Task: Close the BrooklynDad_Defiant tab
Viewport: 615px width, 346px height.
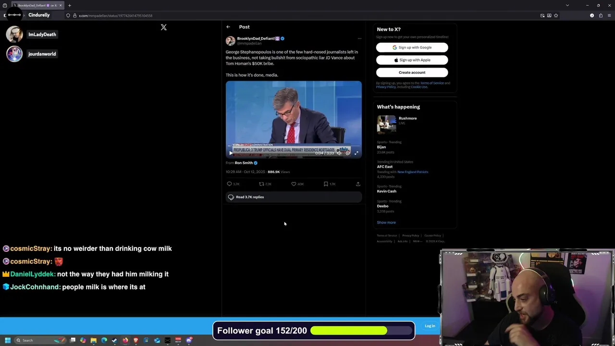Action: [x=61, y=5]
